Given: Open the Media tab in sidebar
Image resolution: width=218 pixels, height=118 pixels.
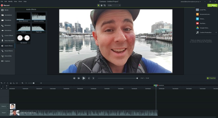Looking at the screenshot, I should pyautogui.click(x=7, y=10).
